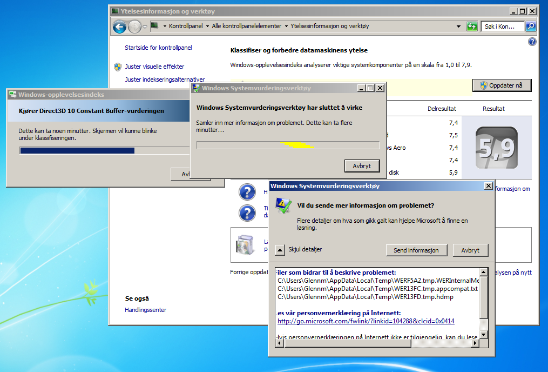The height and width of the screenshot is (372, 548).
Task: Click the control panel icon in address bar
Action: [x=154, y=26]
